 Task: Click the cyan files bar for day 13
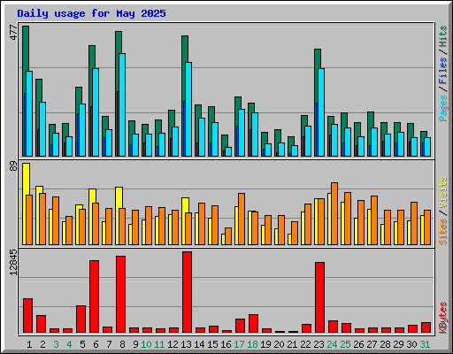(188, 109)
